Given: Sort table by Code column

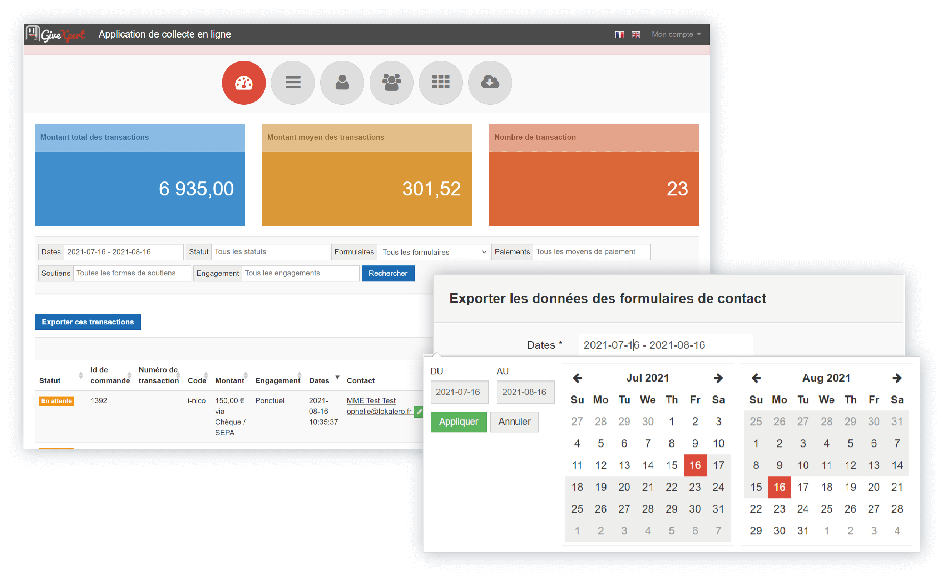Looking at the screenshot, I should [x=206, y=375].
